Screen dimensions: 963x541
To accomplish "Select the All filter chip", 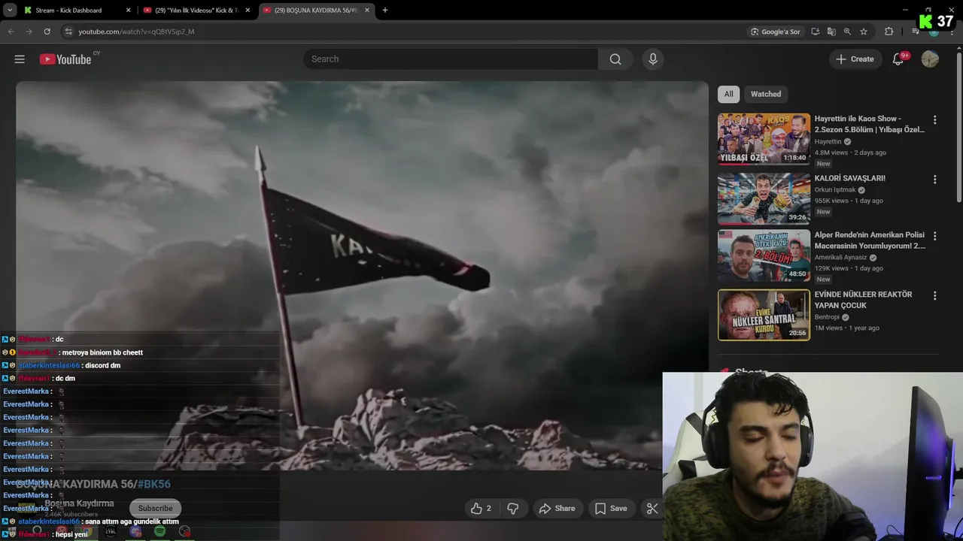I will [x=728, y=94].
